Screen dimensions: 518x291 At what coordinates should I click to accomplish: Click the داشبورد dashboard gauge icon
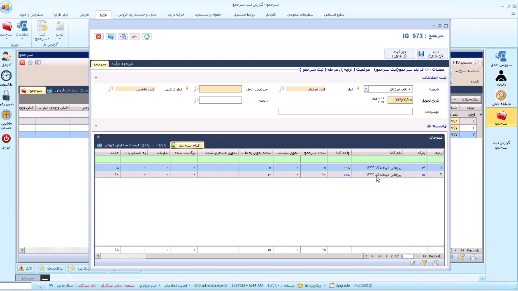tap(6, 76)
